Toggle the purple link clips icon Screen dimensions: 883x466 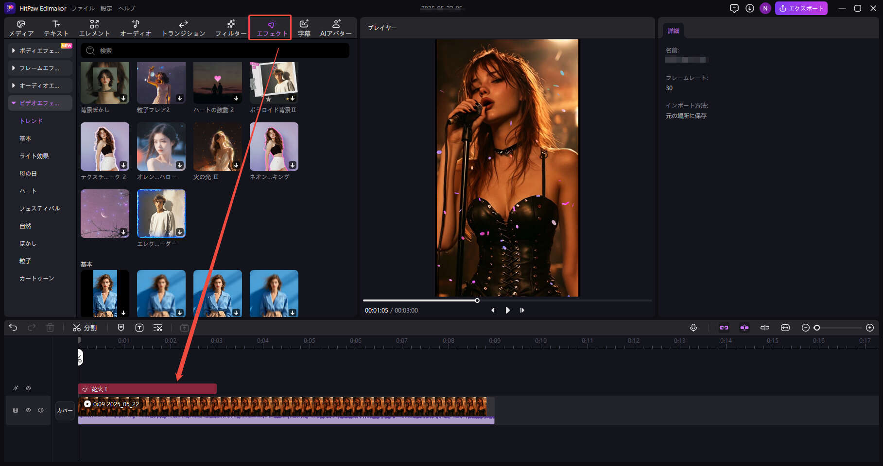(724, 328)
